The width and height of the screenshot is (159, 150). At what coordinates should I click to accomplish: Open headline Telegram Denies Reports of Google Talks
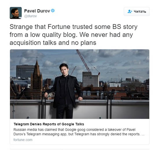click(49, 124)
